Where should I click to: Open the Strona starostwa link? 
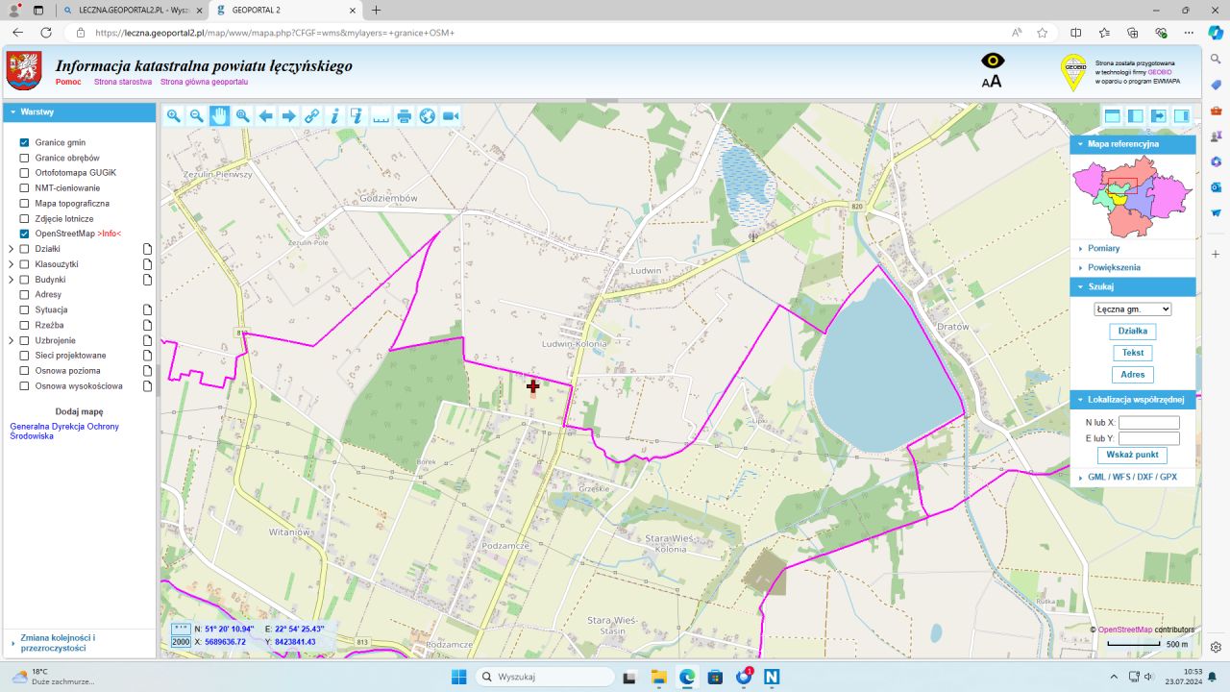point(123,82)
